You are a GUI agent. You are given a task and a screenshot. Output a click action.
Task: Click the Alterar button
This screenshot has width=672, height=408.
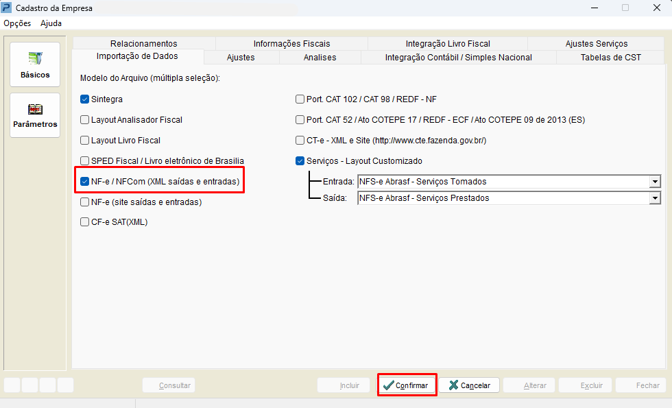click(x=529, y=385)
